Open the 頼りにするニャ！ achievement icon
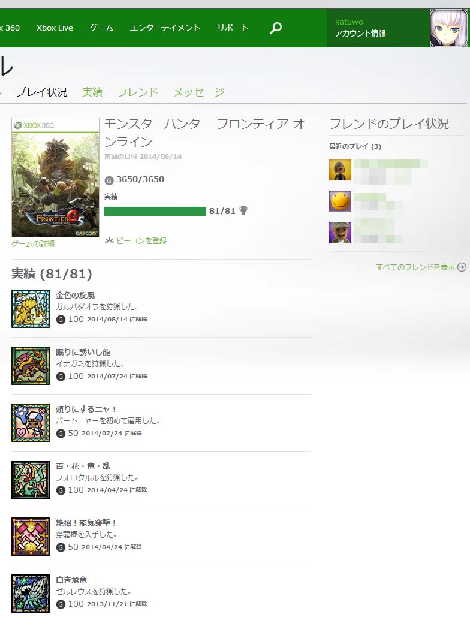Screen dimensions: 470x620 click(31, 423)
